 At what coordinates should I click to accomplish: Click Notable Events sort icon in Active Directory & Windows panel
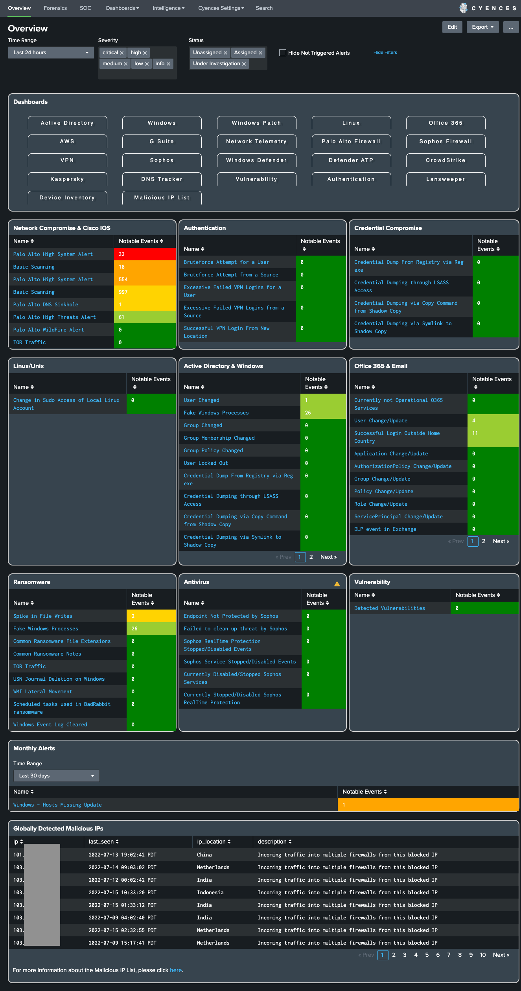(326, 387)
